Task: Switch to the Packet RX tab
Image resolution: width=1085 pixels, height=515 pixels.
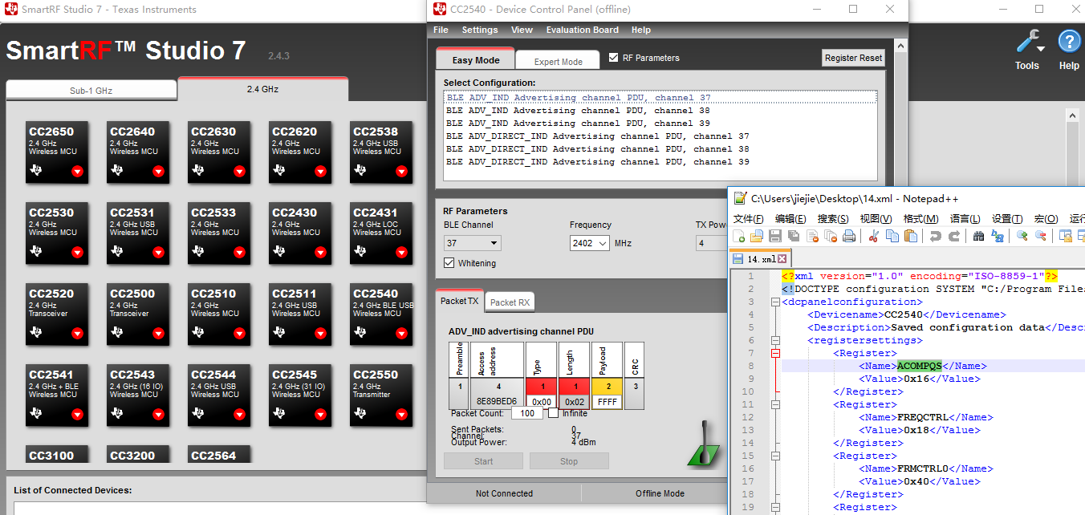Action: (x=510, y=302)
